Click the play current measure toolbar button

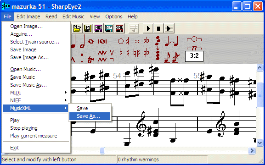pos(169,28)
